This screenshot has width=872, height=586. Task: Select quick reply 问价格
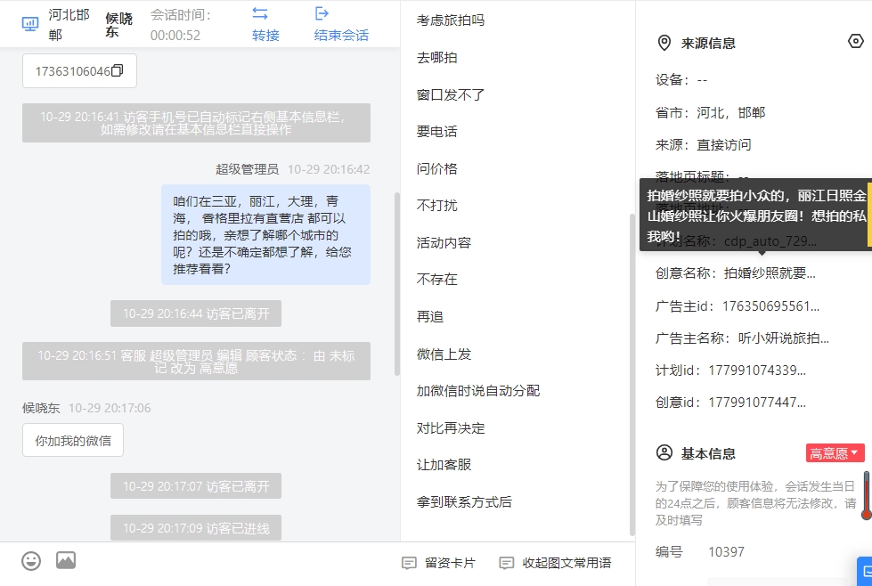(x=436, y=168)
